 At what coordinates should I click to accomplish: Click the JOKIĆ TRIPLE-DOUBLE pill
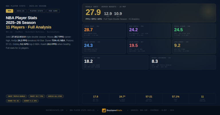tap(16, 96)
